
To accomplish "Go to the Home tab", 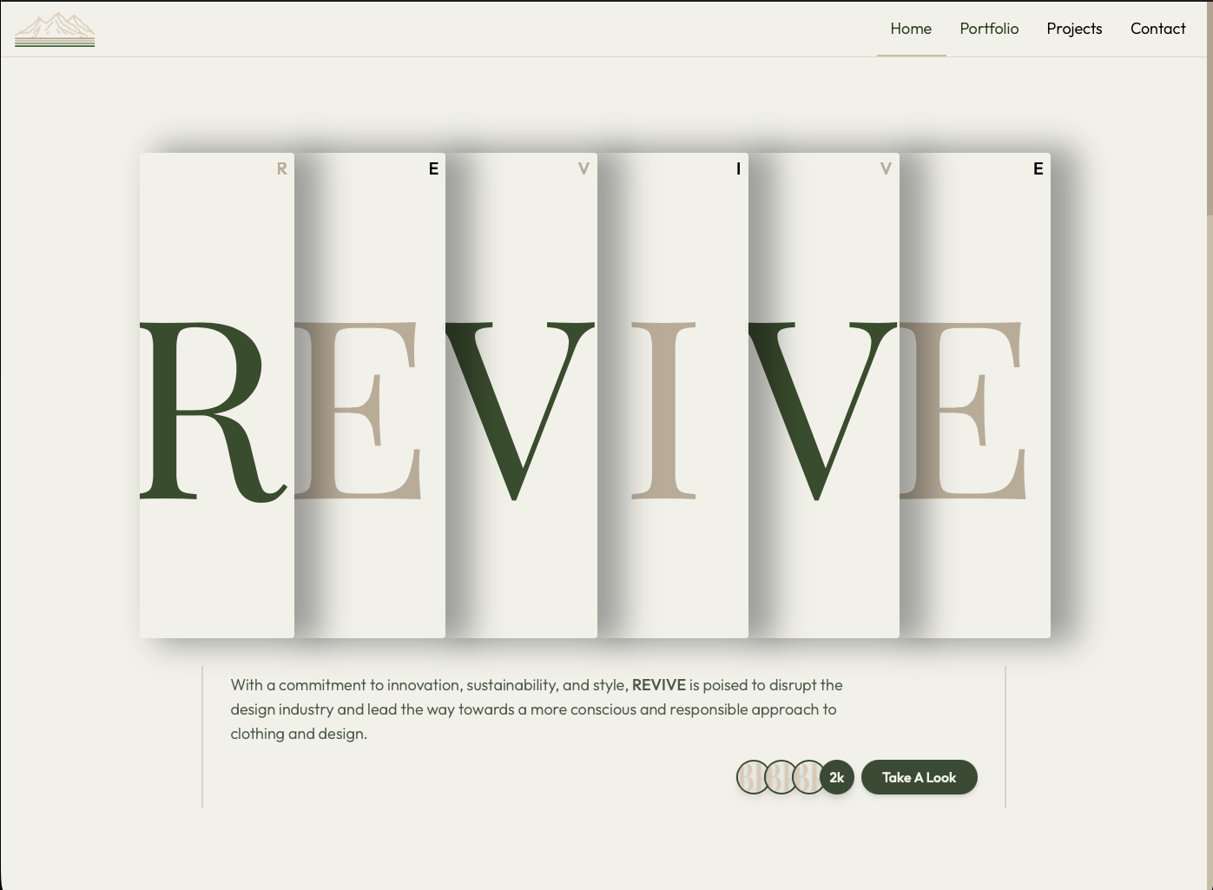I will (x=911, y=29).
